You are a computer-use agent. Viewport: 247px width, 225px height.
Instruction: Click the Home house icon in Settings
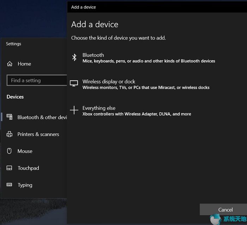(10, 64)
